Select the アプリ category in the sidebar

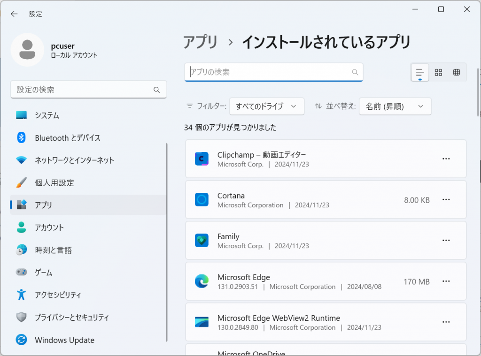point(88,205)
